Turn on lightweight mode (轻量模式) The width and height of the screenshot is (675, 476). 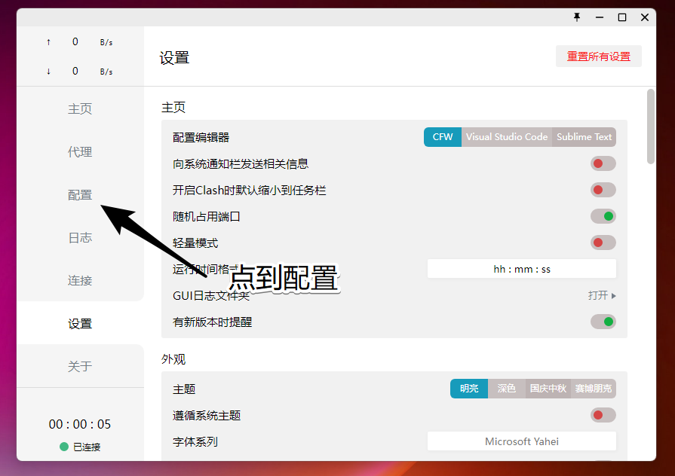[x=603, y=243]
